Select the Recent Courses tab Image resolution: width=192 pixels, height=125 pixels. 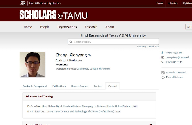[x=80, y=86]
